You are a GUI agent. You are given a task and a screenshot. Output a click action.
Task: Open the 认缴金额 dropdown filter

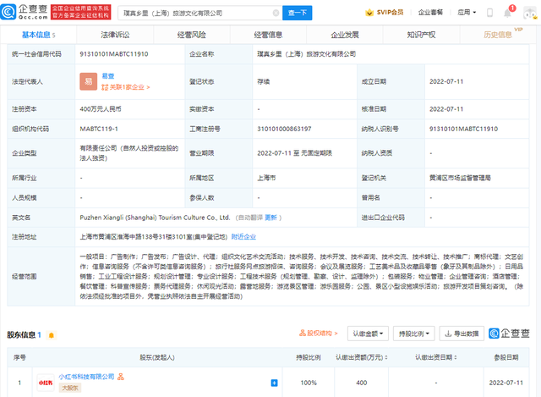click(368, 334)
